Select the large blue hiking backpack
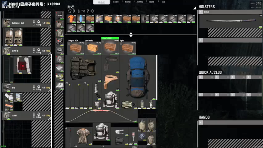Viewport: 263px width, 148px height. tap(137, 77)
